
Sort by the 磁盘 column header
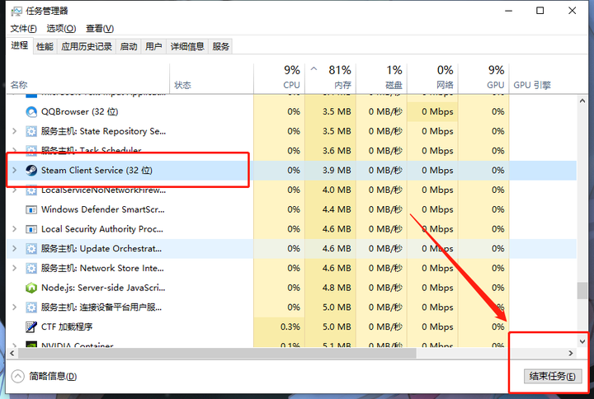tap(381, 79)
